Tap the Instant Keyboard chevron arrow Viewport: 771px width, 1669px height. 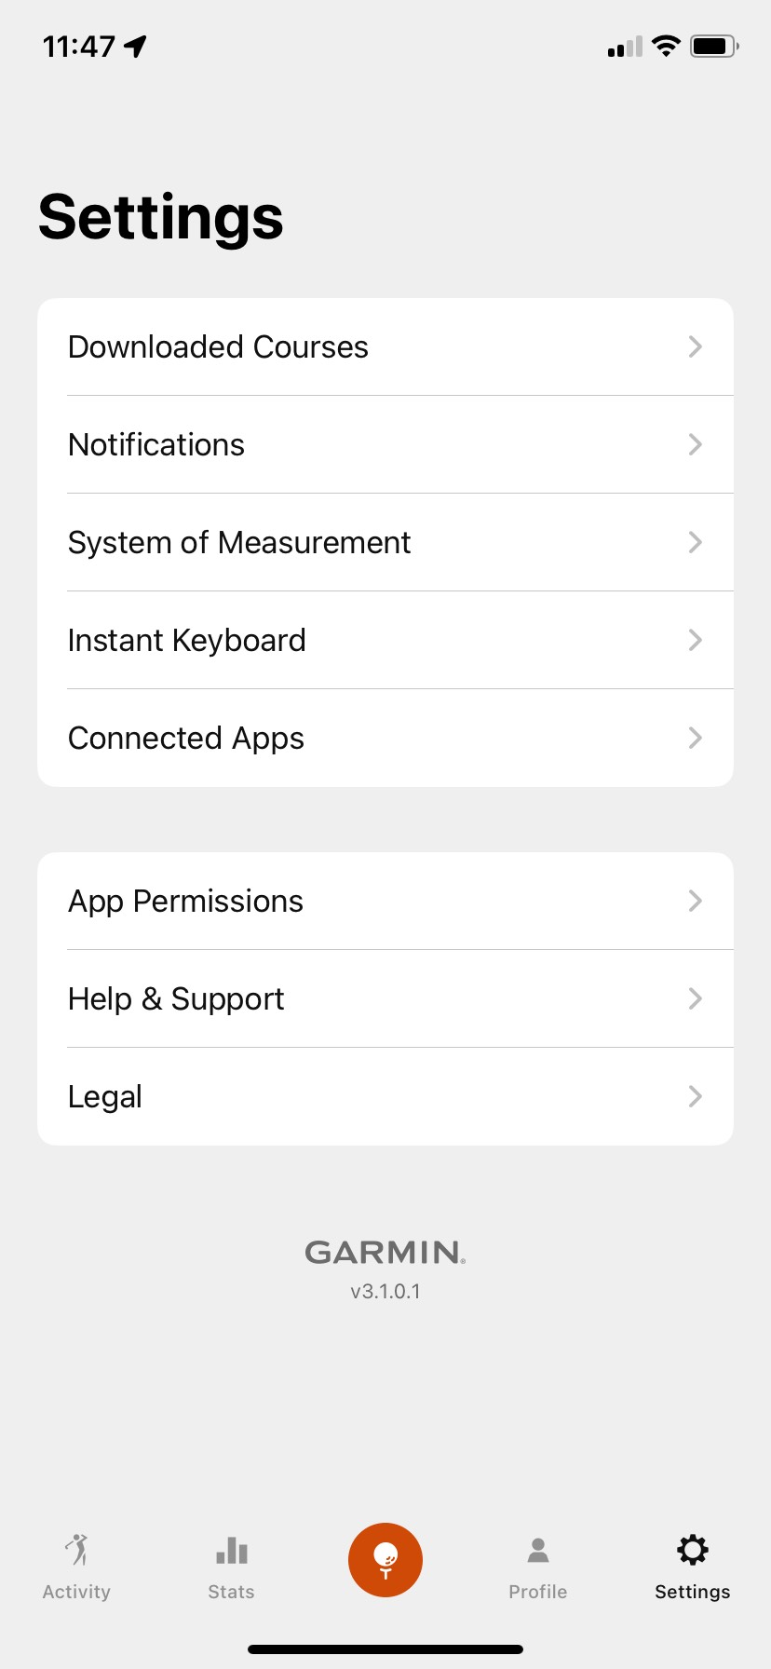[x=695, y=641]
